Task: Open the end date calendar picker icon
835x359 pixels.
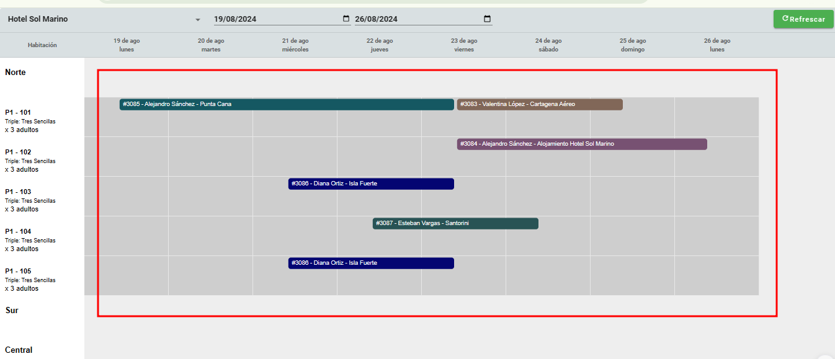Action: point(487,19)
